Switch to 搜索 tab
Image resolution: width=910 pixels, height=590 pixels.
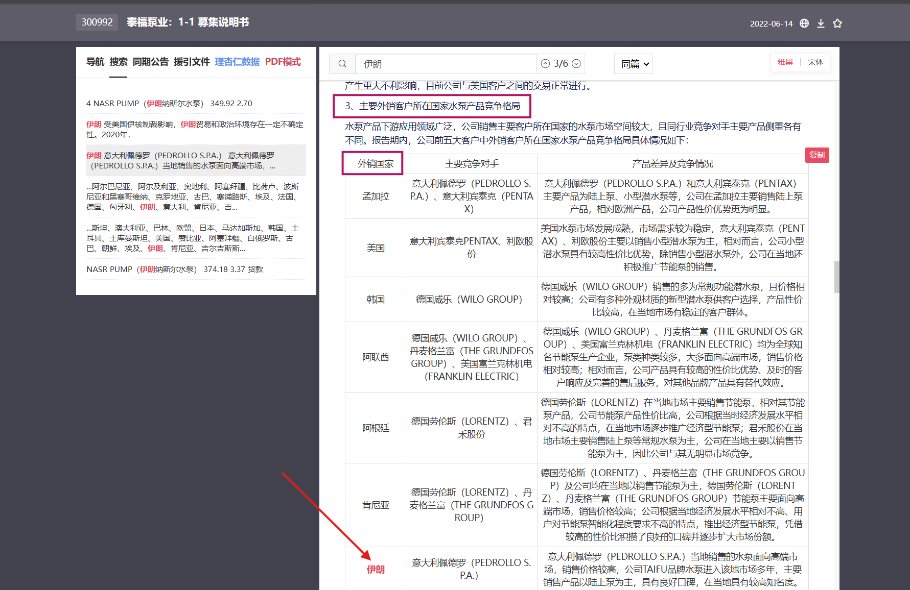[x=118, y=62]
